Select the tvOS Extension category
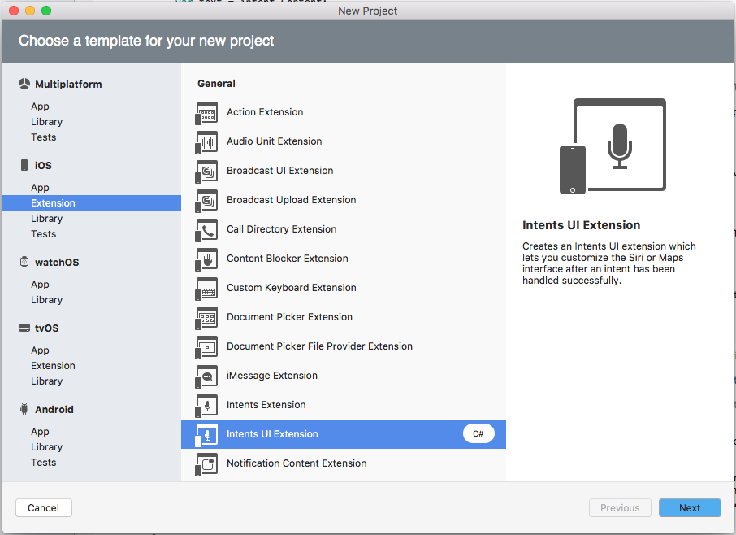 point(53,365)
